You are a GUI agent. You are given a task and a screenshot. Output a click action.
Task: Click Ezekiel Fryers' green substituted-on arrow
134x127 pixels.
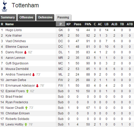tap(27, 91)
